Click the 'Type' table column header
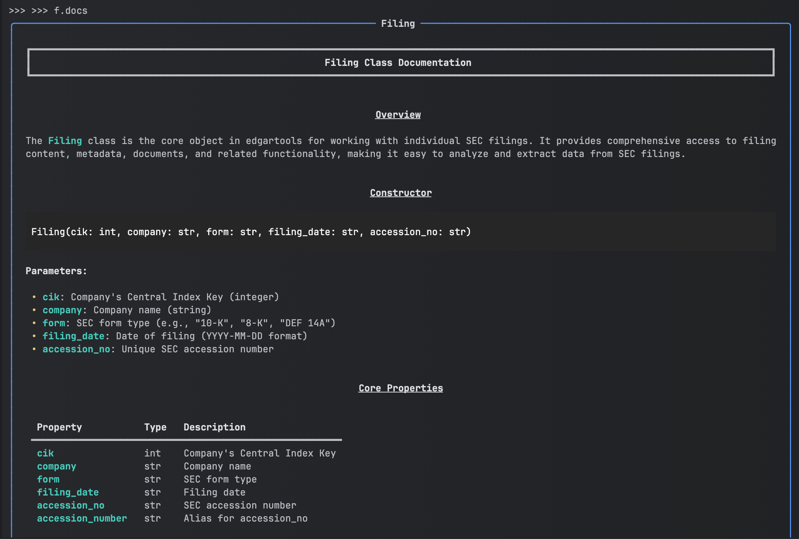The height and width of the screenshot is (539, 799). (x=155, y=427)
